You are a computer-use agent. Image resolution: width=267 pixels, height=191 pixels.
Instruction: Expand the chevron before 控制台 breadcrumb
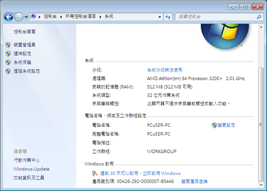tap(40, 17)
